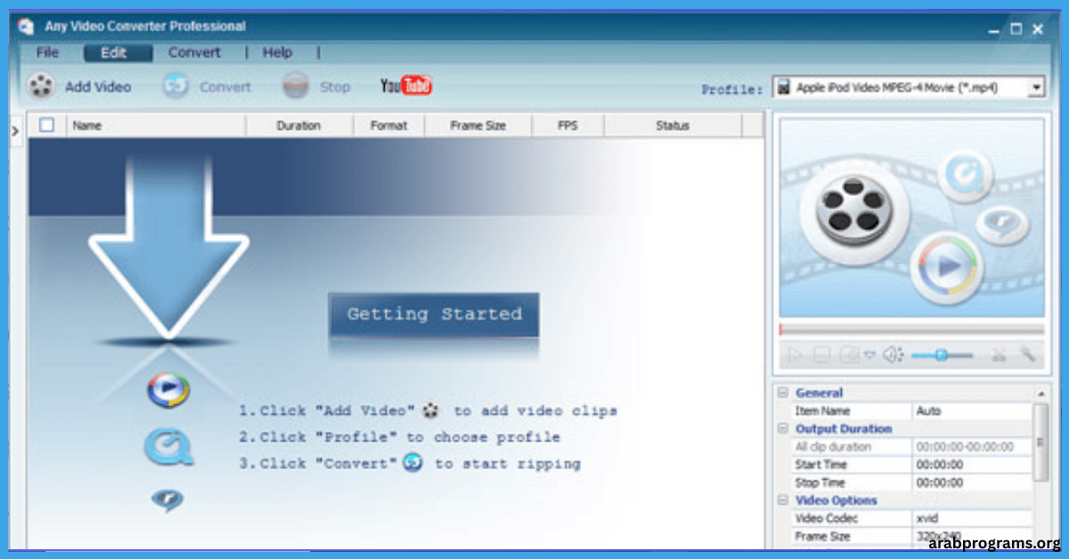Click the wrench settings icon below the preview

[x=1028, y=355]
